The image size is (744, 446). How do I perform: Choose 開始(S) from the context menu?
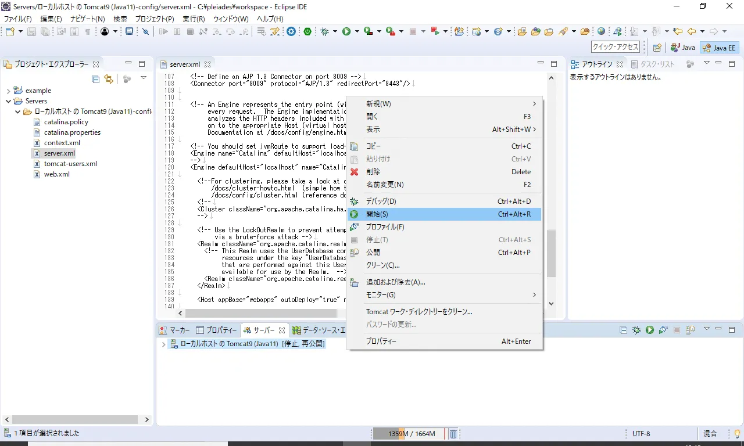445,214
